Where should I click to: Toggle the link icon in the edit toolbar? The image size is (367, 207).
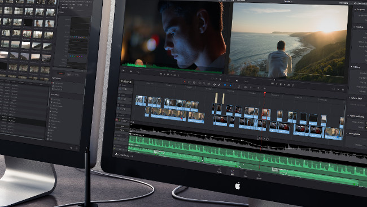pos(219,85)
